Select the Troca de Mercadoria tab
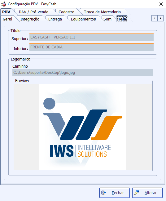This screenshot has width=166, height=201. [102, 12]
